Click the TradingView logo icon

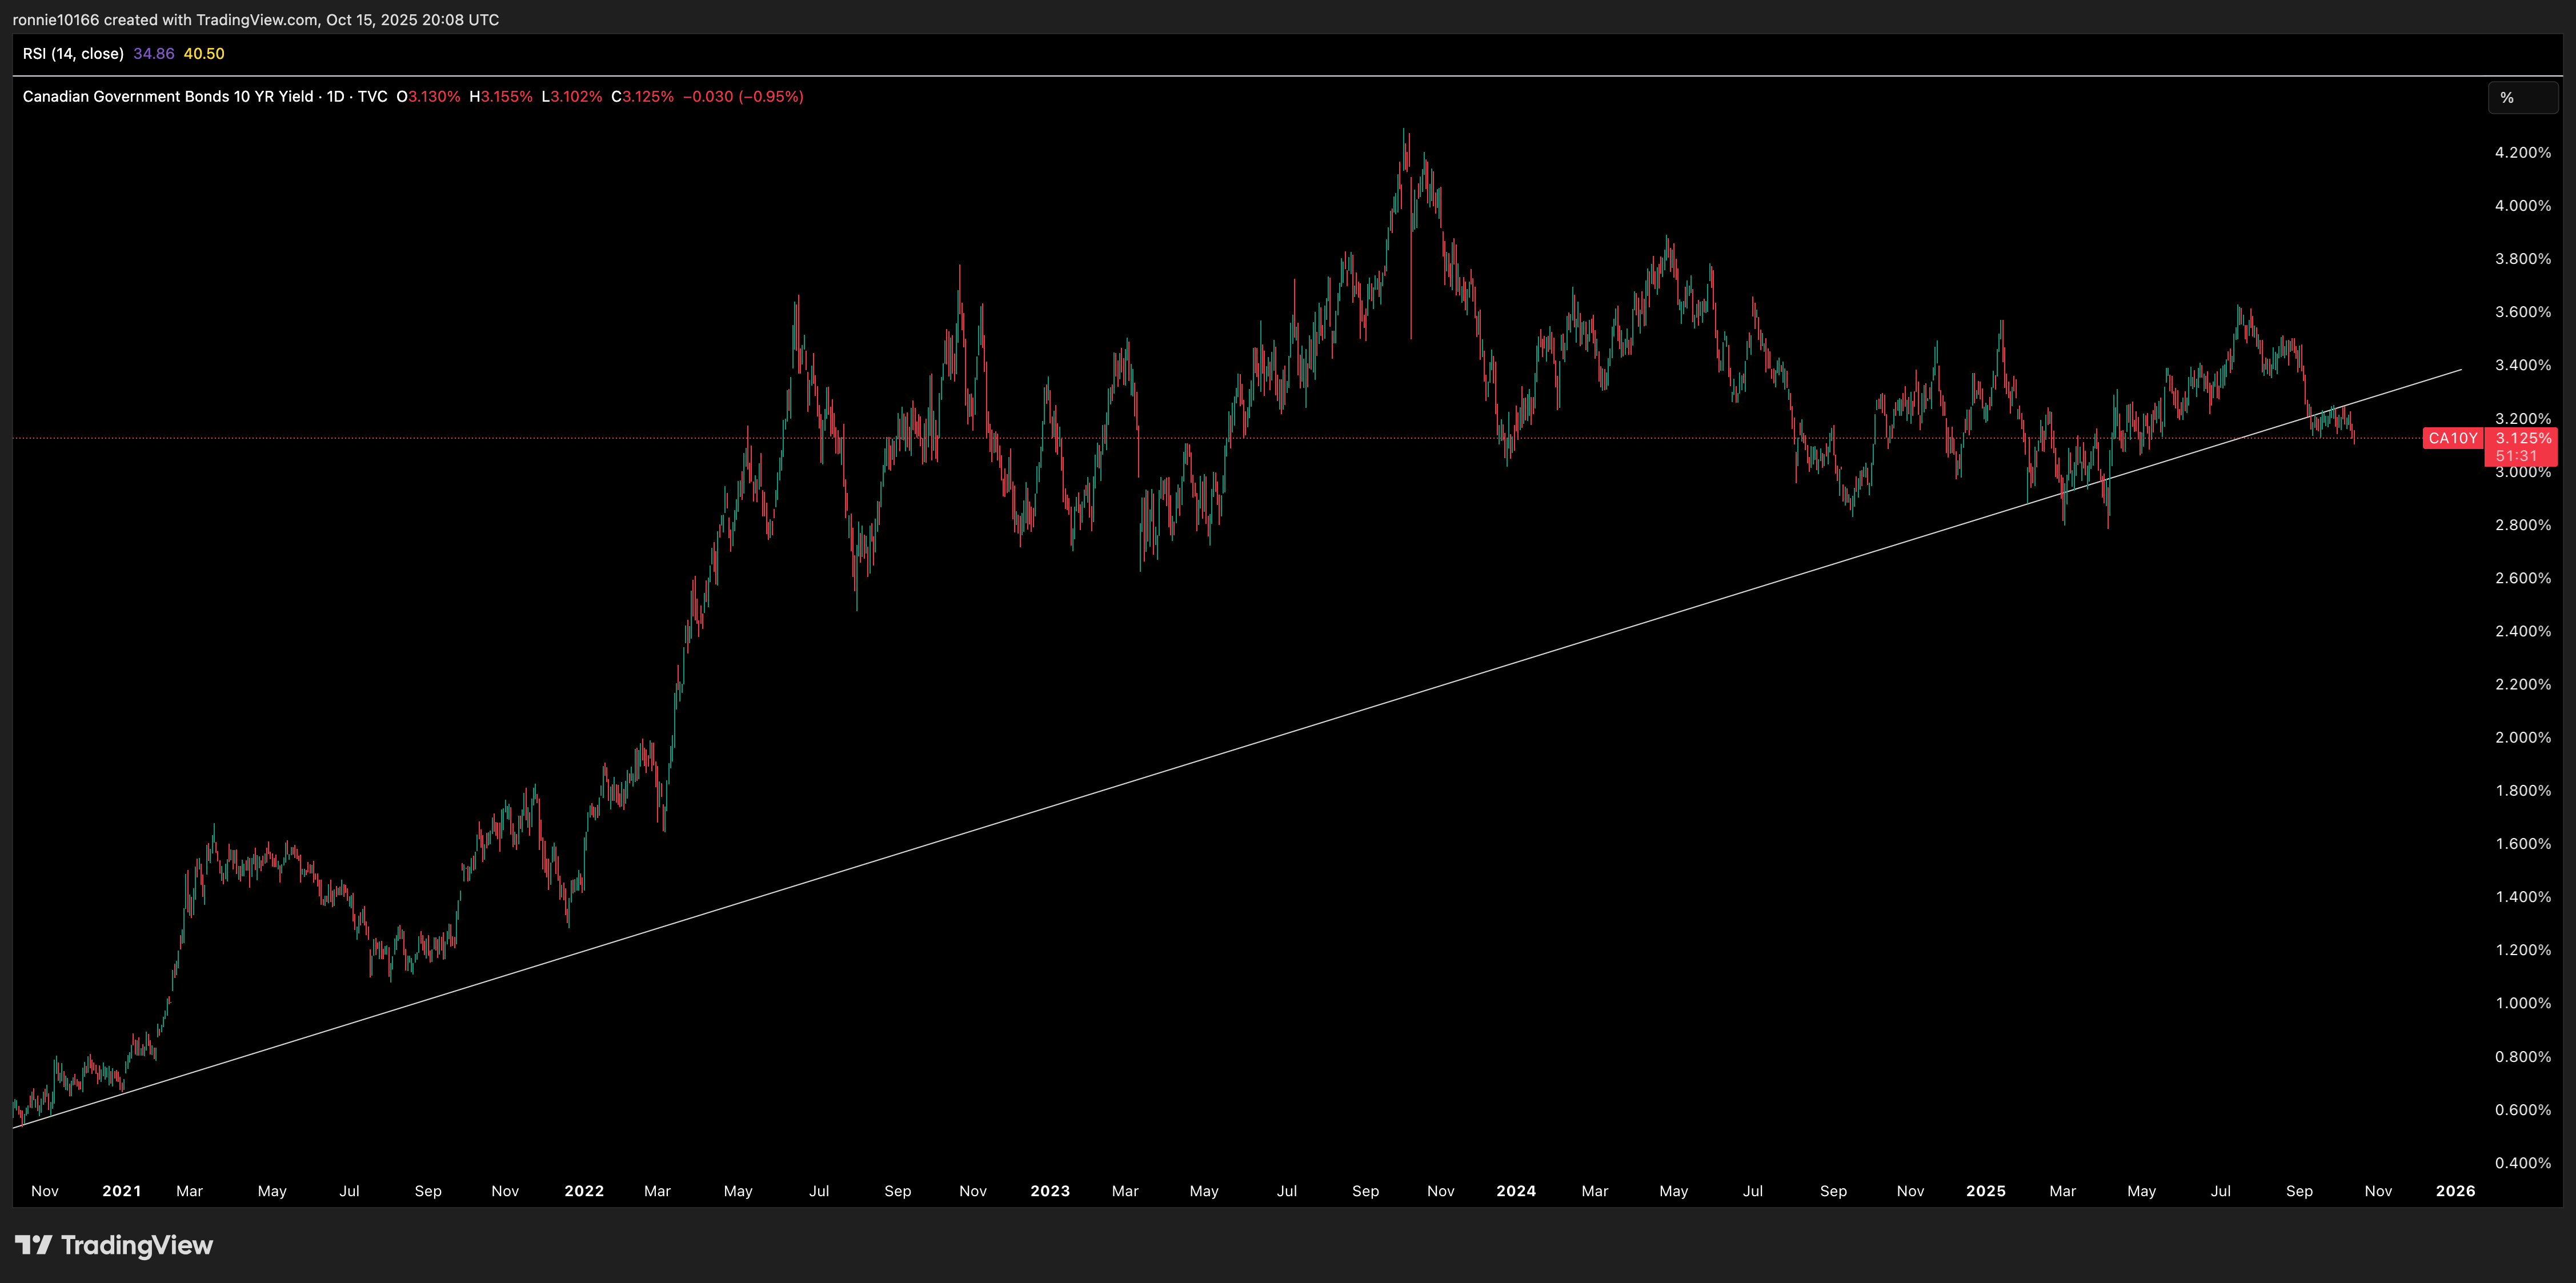(34, 1245)
